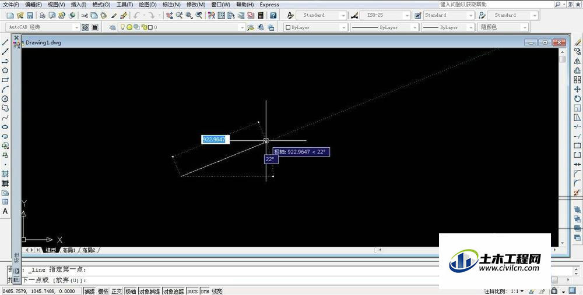Switch to the 模型 model tab
583x295 pixels.
tap(51, 250)
